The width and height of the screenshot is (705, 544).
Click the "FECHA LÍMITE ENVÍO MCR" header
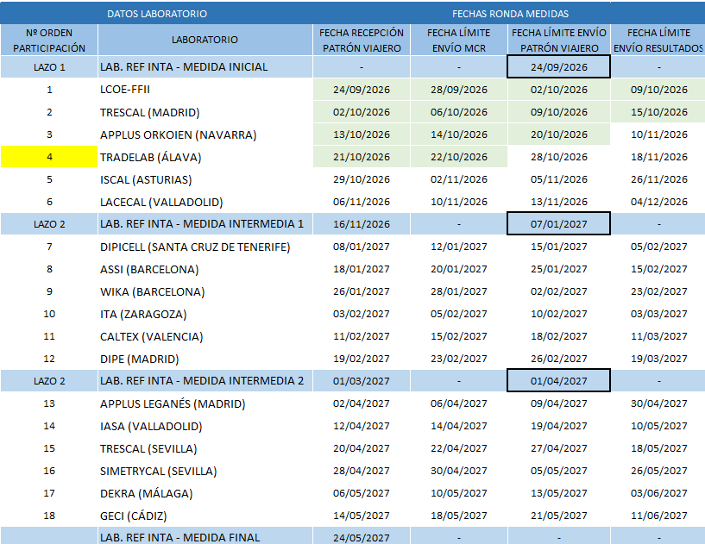click(x=458, y=40)
